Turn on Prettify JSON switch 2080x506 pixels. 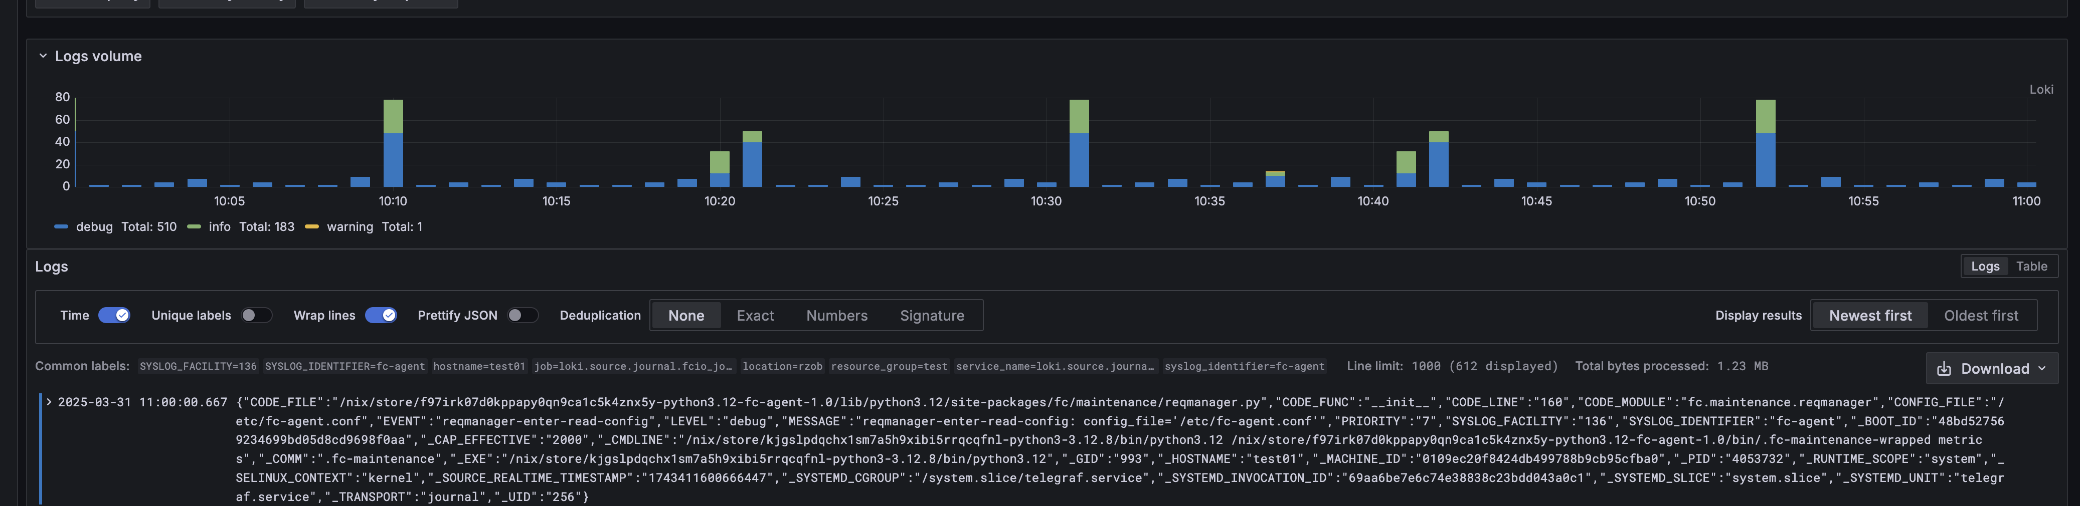(x=523, y=316)
